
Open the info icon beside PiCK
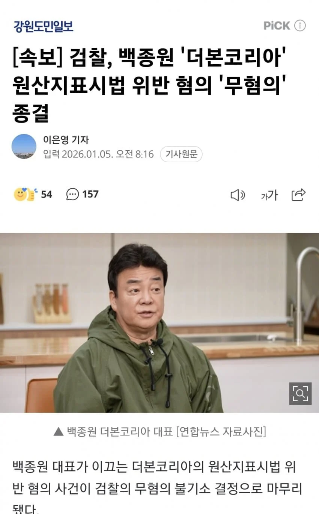click(x=300, y=26)
